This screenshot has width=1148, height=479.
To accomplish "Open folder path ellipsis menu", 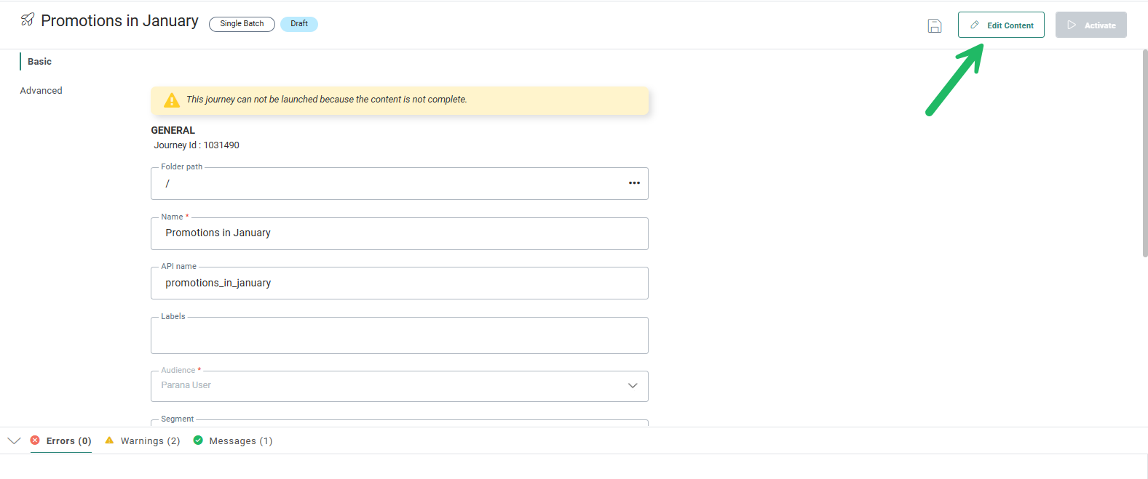I will coord(634,183).
